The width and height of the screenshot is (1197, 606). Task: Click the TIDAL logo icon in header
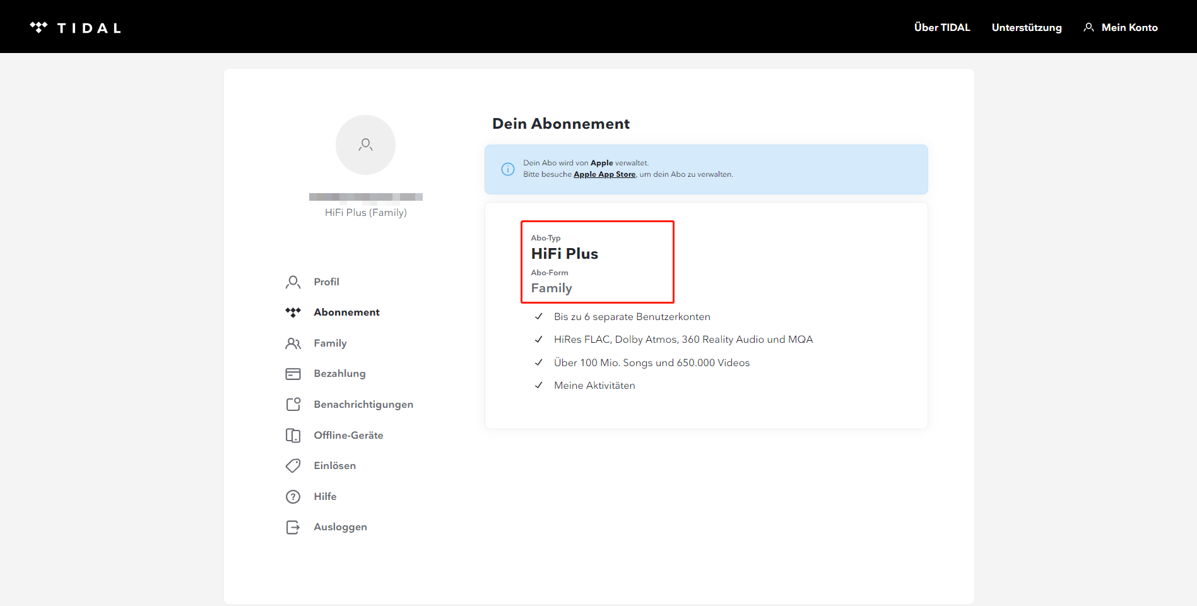click(38, 27)
